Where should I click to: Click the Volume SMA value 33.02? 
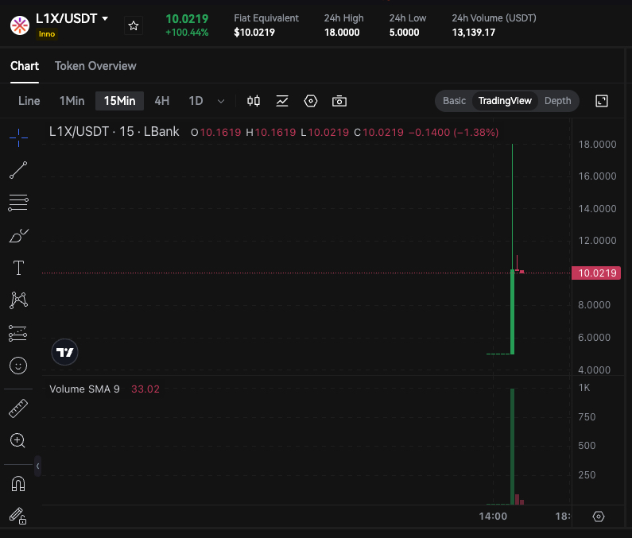[x=145, y=389]
